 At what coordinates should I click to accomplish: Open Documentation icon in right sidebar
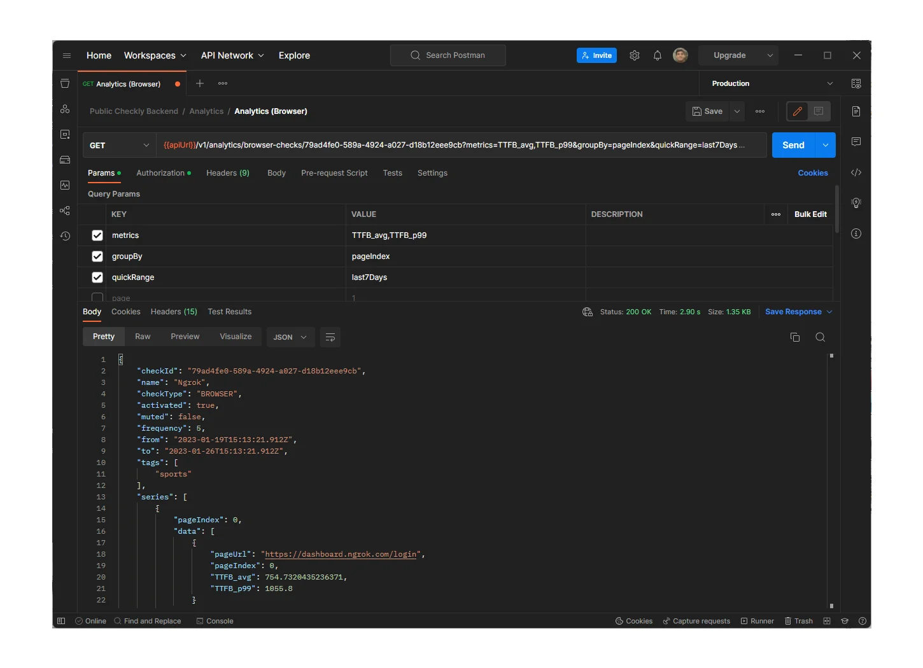[x=856, y=111]
